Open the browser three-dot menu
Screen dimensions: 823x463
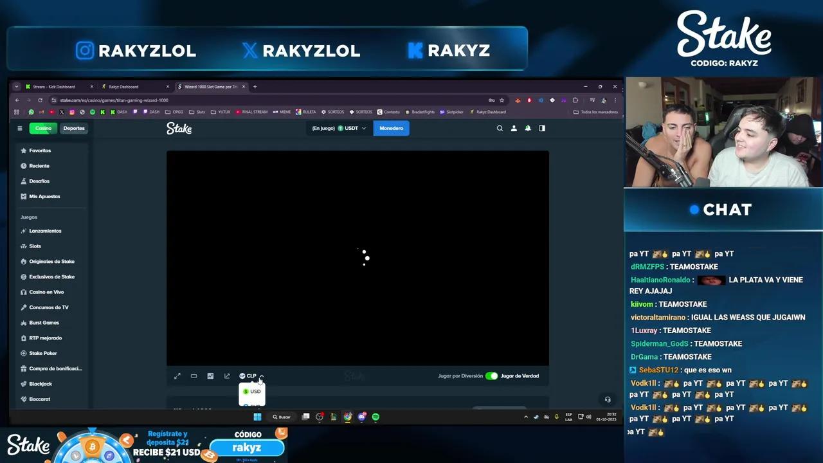tap(615, 100)
